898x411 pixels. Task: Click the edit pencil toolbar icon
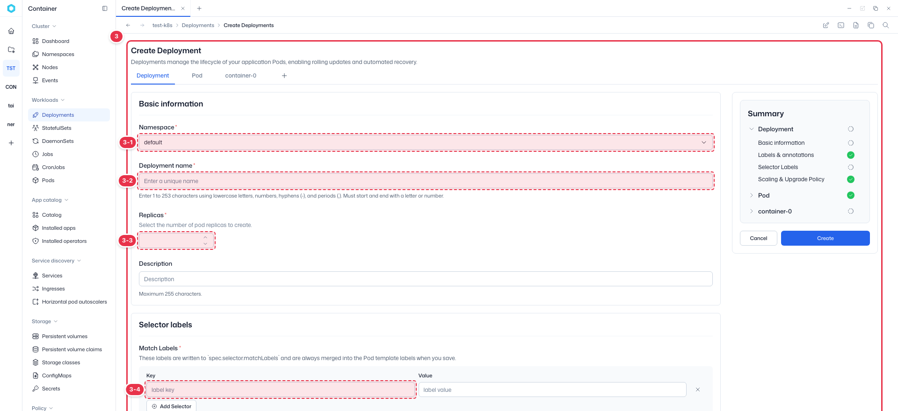point(826,25)
